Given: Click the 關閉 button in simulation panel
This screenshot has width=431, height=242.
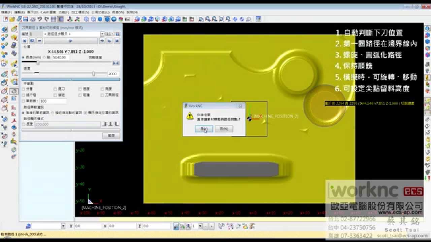Looking at the screenshot, I should pos(111,136).
